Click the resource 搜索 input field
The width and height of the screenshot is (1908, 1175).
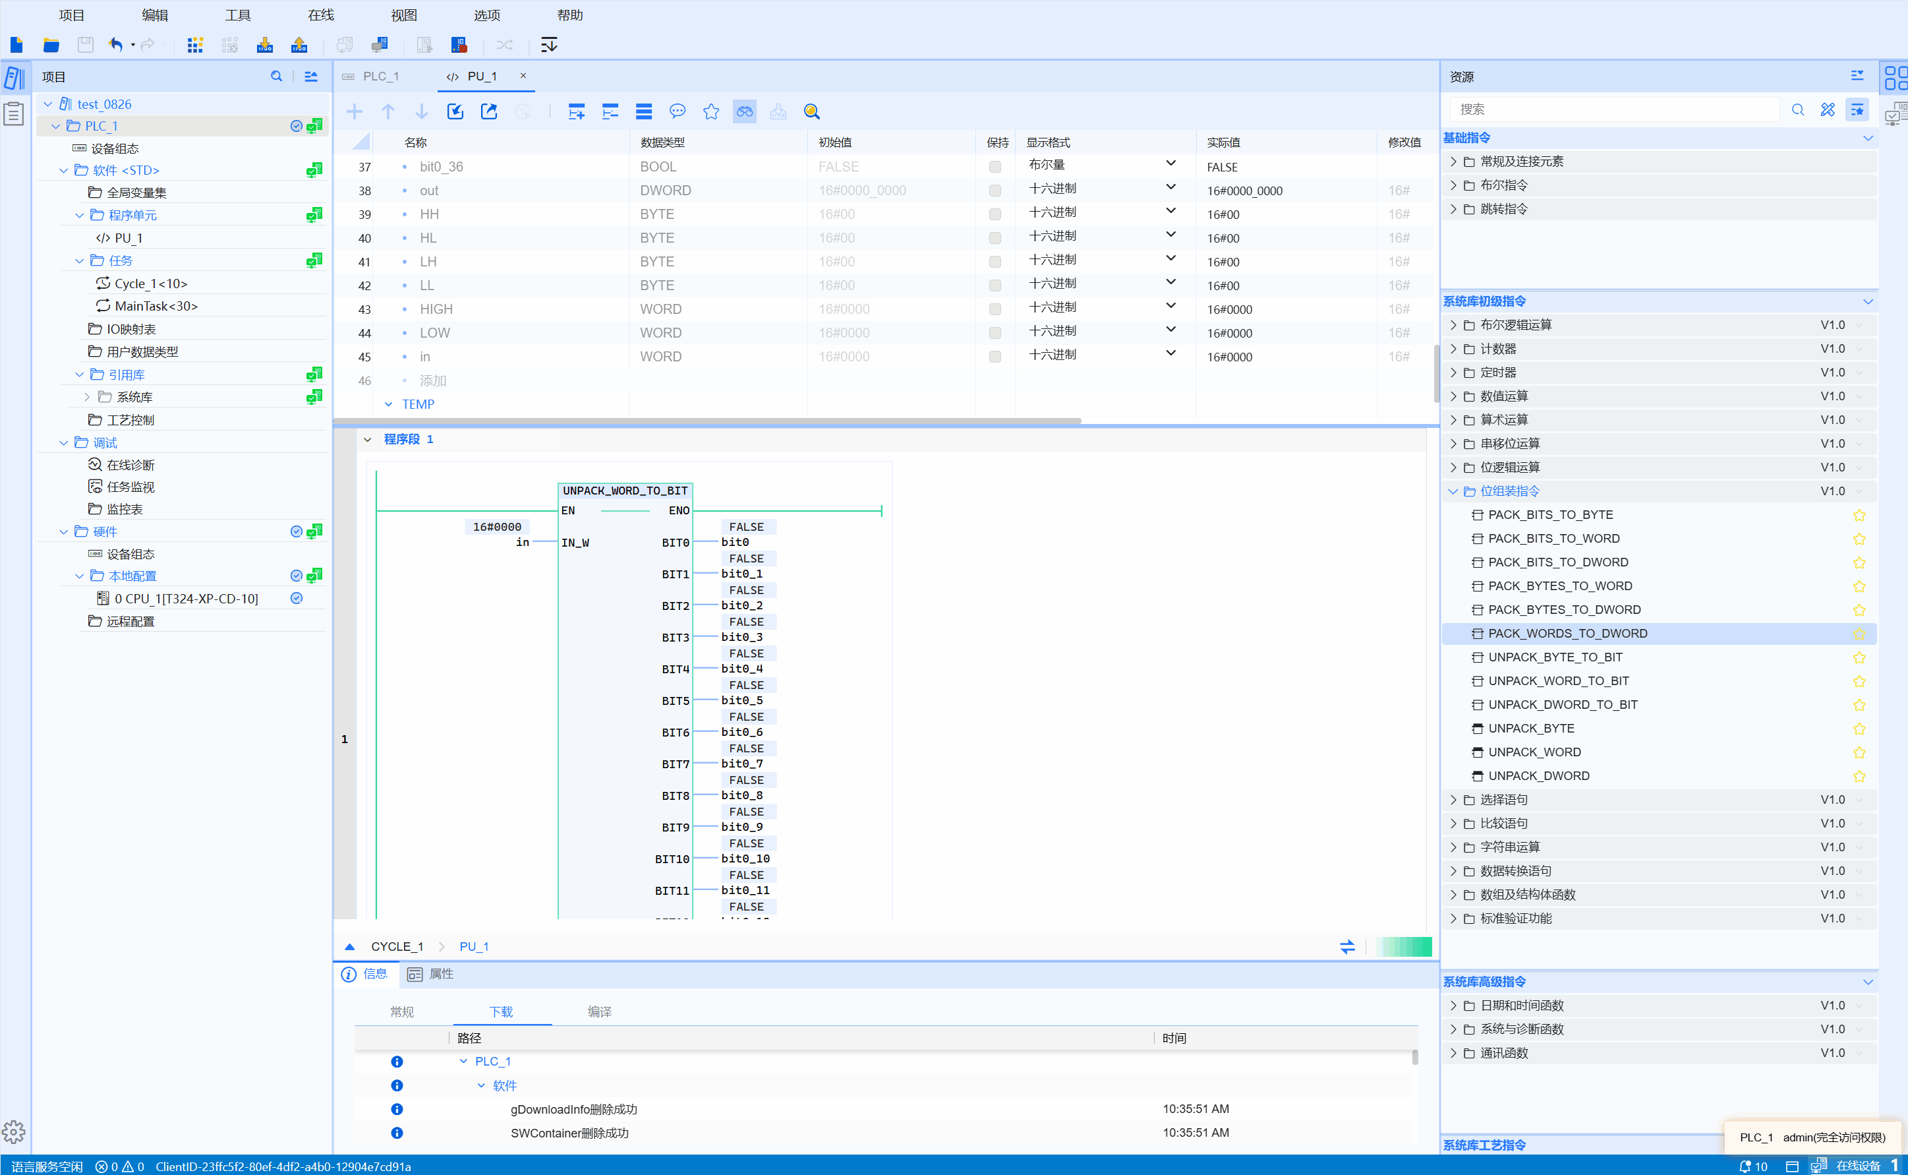pos(1615,109)
